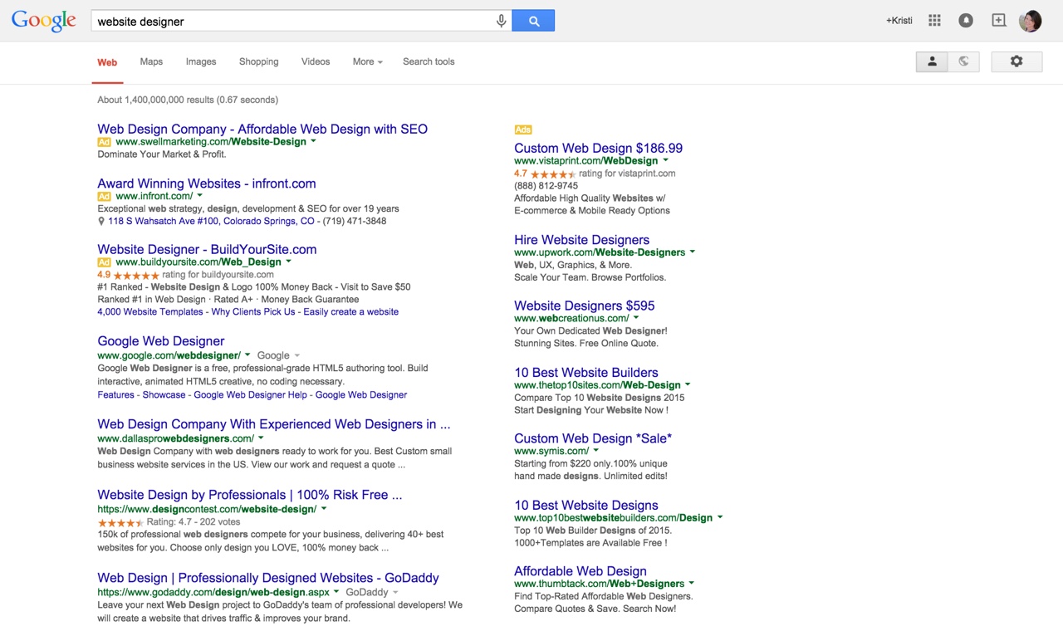Viewport: 1063px width, 631px height.
Task: Show private results person toggle
Action: [x=932, y=61]
